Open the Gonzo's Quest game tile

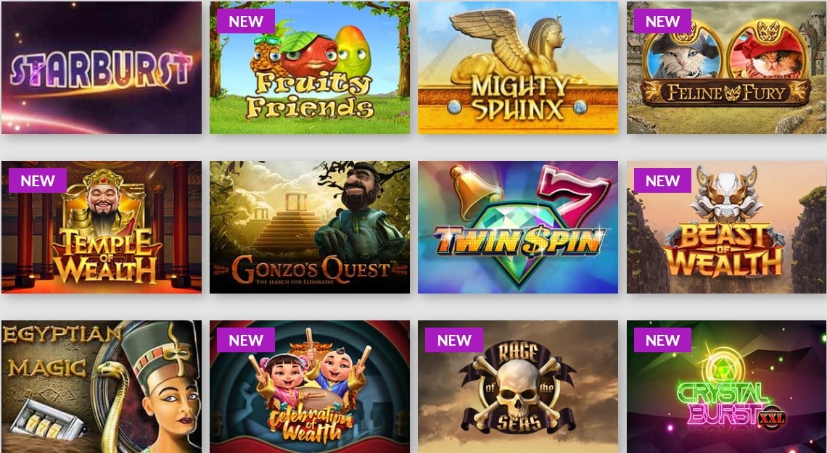click(x=310, y=227)
